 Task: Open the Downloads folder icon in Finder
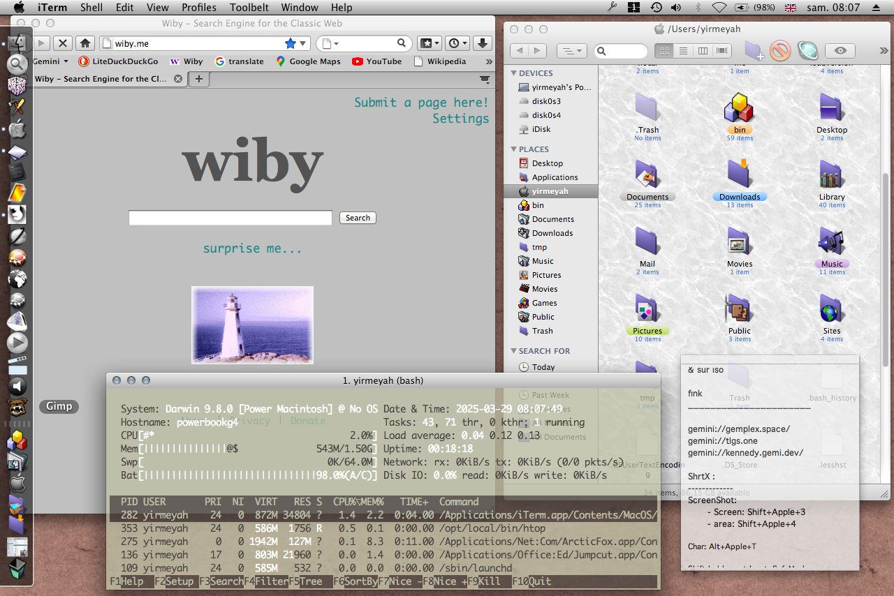(x=739, y=174)
